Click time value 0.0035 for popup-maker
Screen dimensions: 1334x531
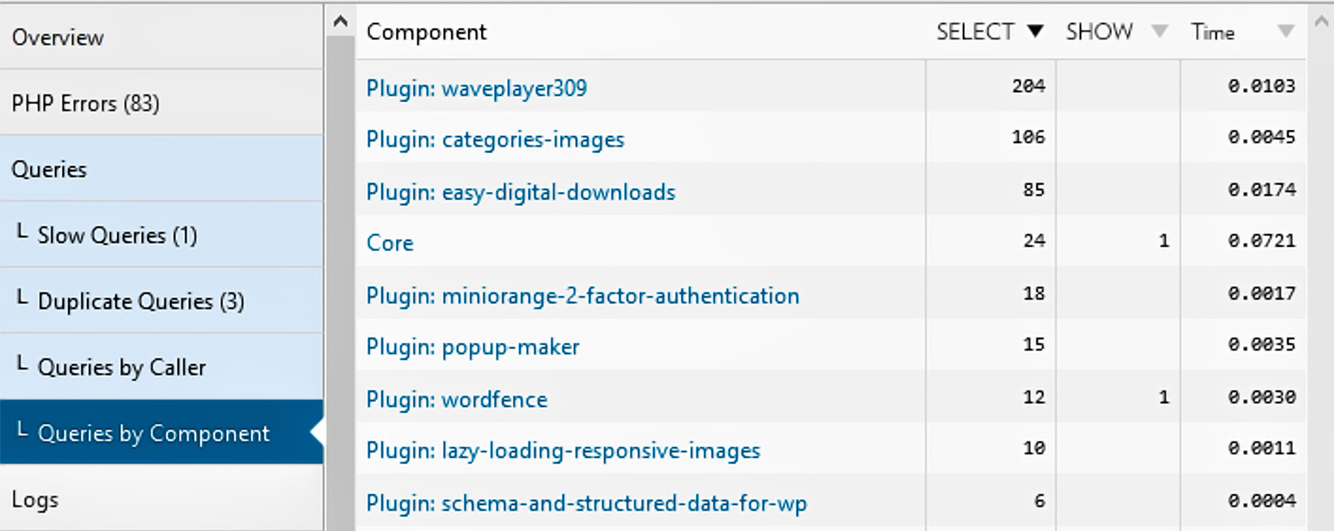(1262, 345)
